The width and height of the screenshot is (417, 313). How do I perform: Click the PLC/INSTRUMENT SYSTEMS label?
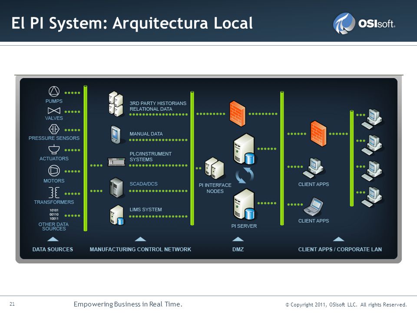pyautogui.click(x=151, y=156)
